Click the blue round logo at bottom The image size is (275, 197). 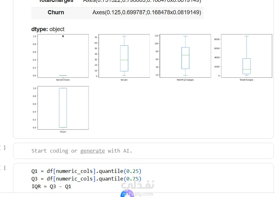[127, 194]
